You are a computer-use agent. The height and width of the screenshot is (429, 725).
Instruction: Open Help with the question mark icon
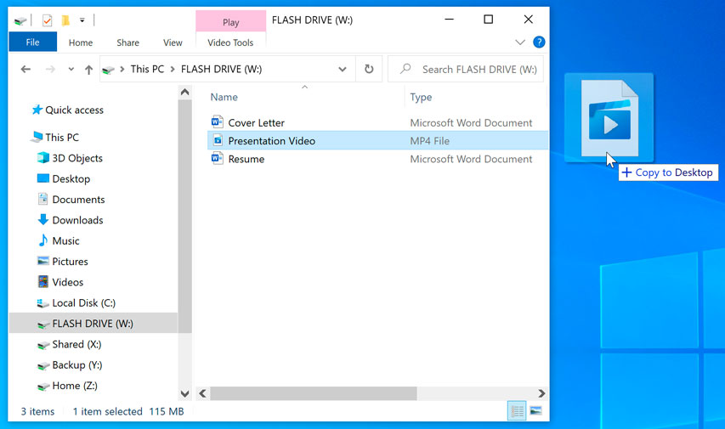pyautogui.click(x=539, y=42)
